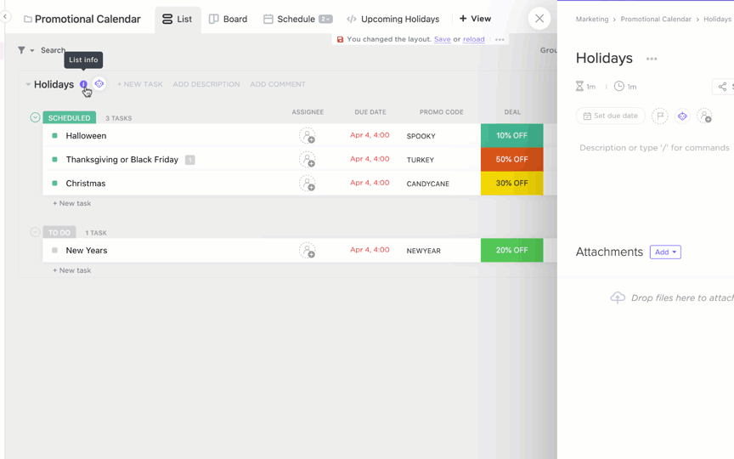The height and width of the screenshot is (459, 734).
Task: Click the List info icon next to Holidays
Action: click(x=83, y=84)
